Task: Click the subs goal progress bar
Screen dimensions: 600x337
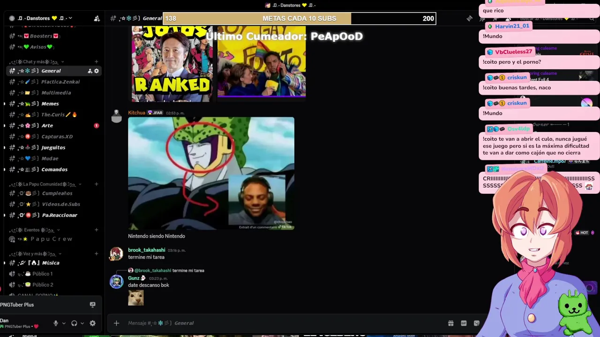Action: 300,19
